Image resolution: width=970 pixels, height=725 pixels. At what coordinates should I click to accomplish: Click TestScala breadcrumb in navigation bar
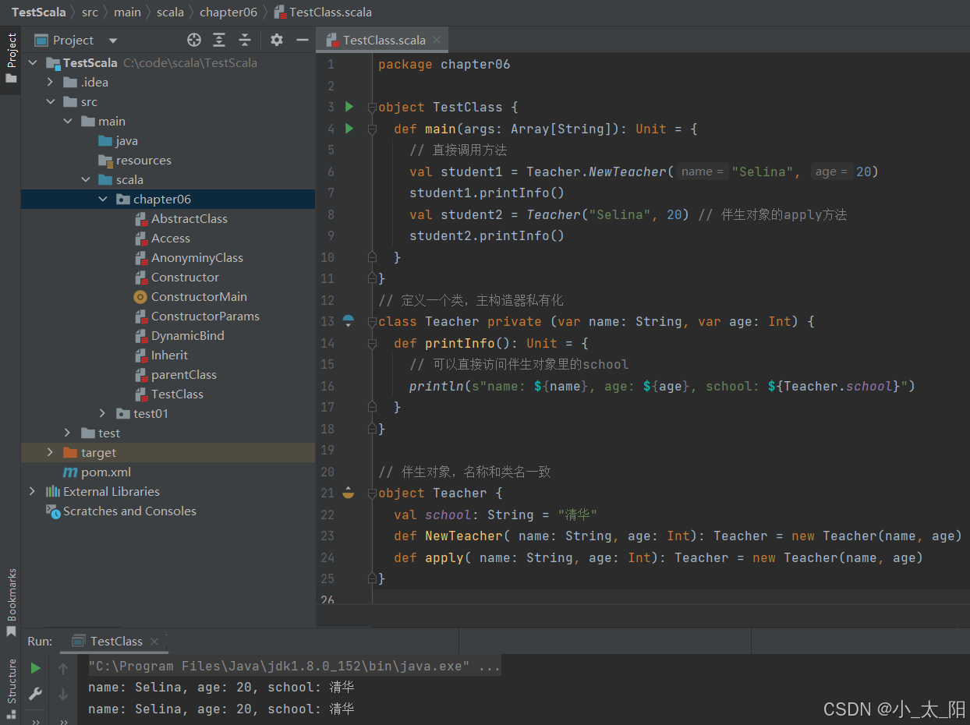(x=39, y=12)
